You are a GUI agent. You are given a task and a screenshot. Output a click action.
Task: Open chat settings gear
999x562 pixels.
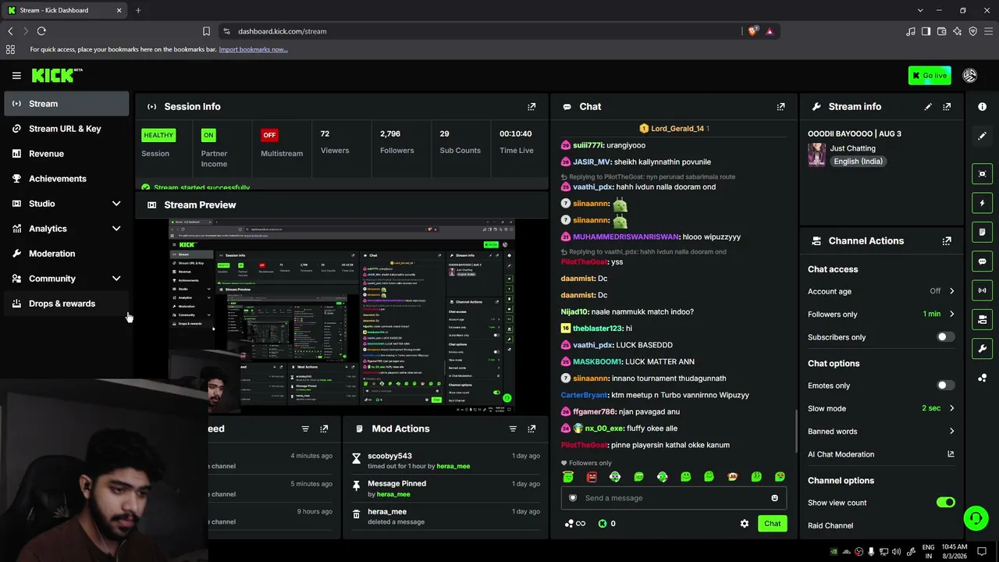point(745,524)
